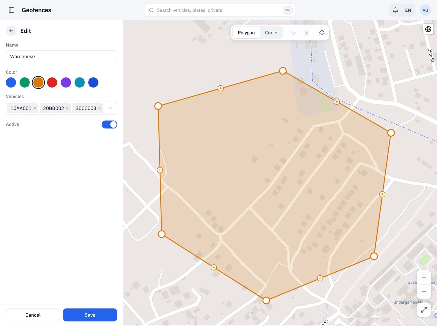Select the selected orange color swatch
437x326 pixels.
38,83
